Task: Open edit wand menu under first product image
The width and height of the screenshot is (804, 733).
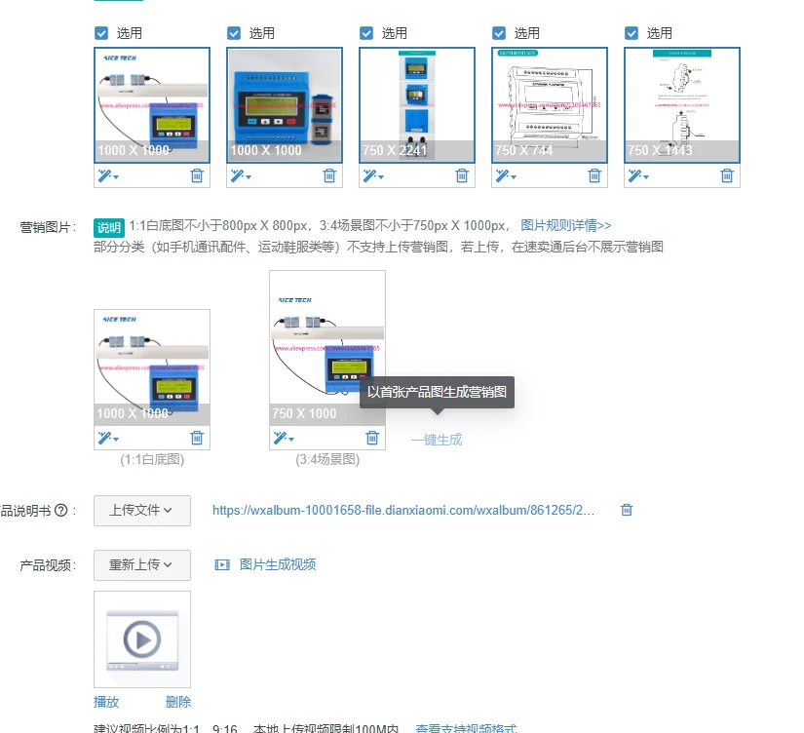Action: [x=108, y=176]
